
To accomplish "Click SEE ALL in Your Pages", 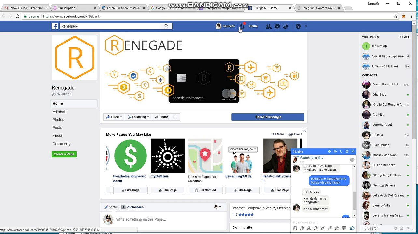I will (x=404, y=37).
